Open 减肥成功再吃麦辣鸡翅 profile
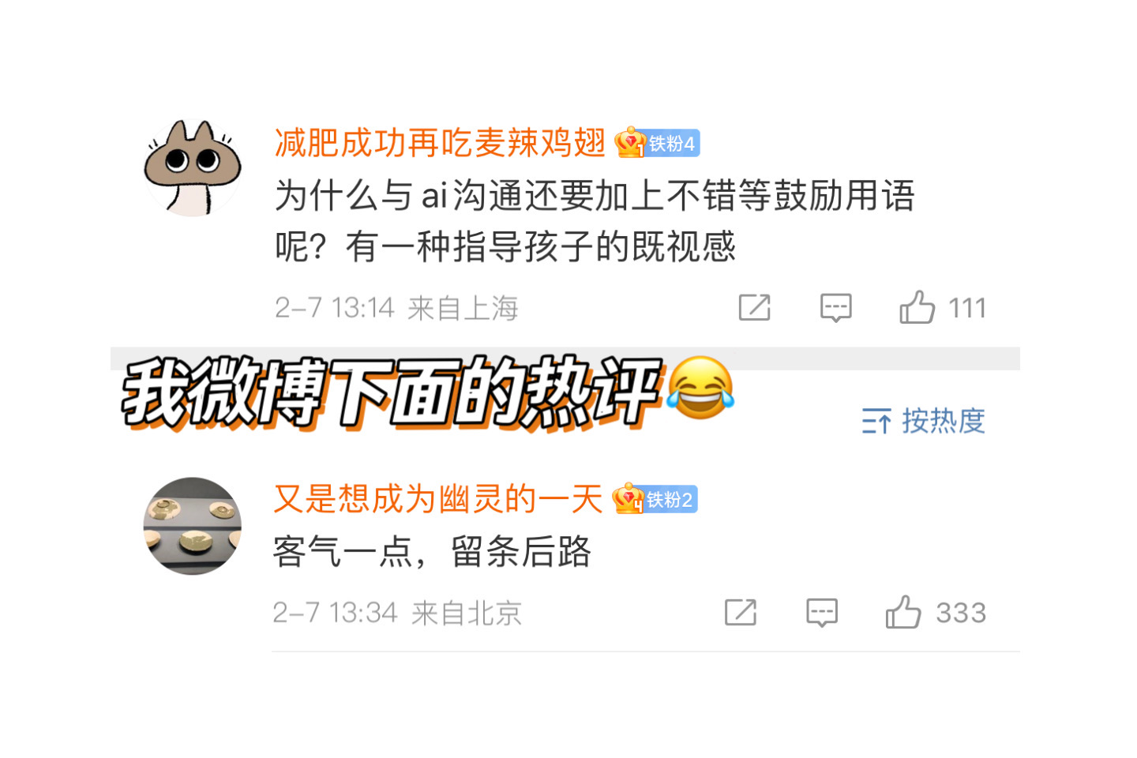Screen dimensions: 1137x758 click(x=440, y=143)
